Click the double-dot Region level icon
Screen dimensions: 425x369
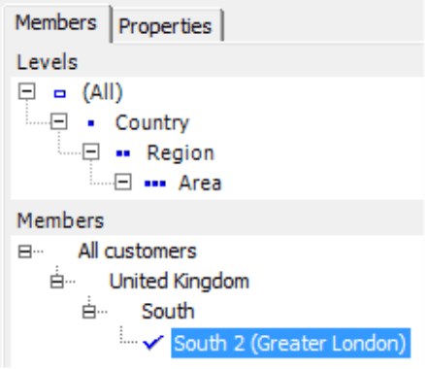[123, 153]
